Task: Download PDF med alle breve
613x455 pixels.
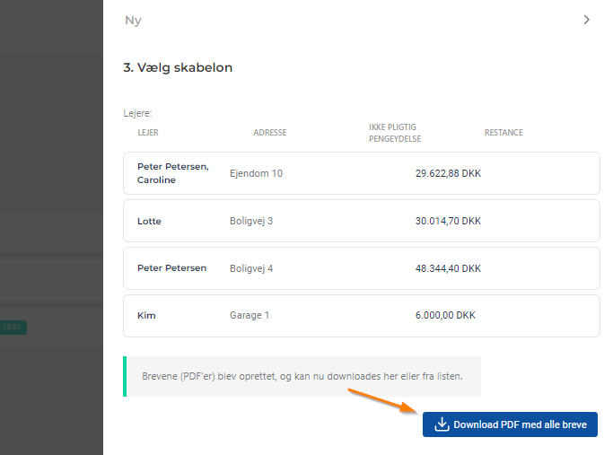Action: (x=510, y=424)
